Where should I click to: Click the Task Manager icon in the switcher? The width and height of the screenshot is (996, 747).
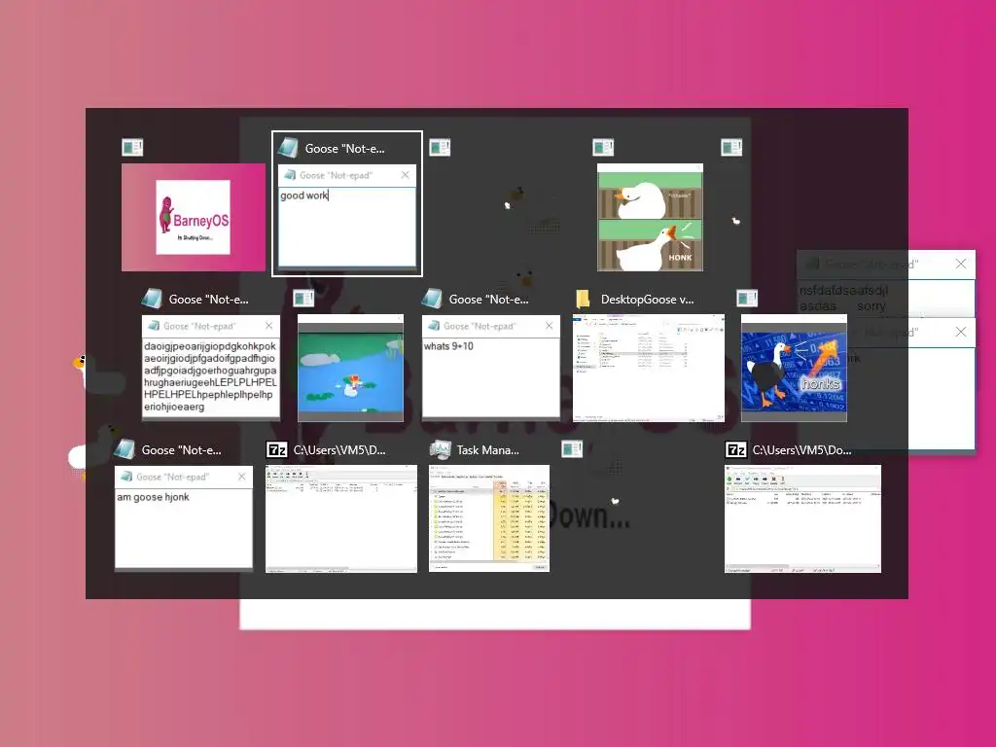[x=441, y=449]
